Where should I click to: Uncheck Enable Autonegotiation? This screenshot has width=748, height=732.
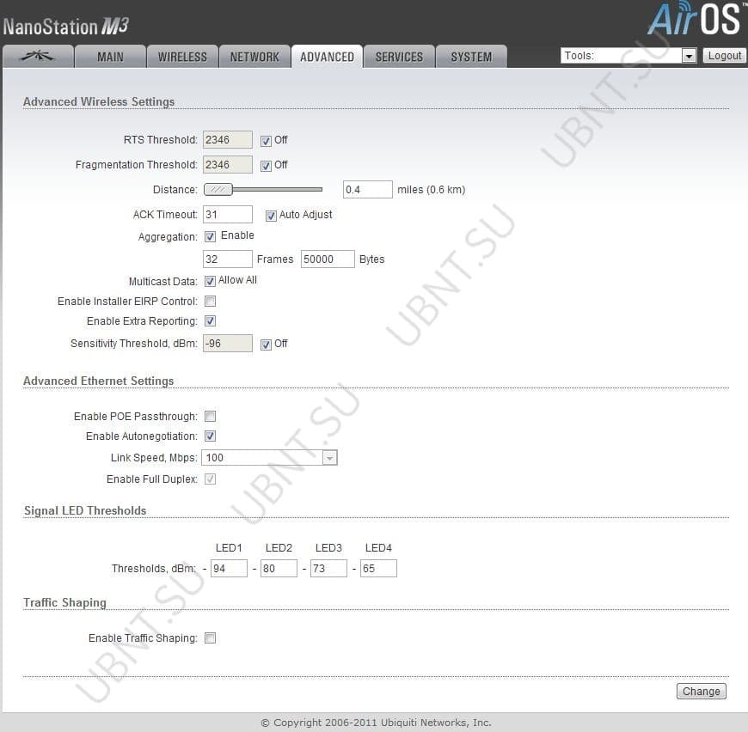[210, 436]
